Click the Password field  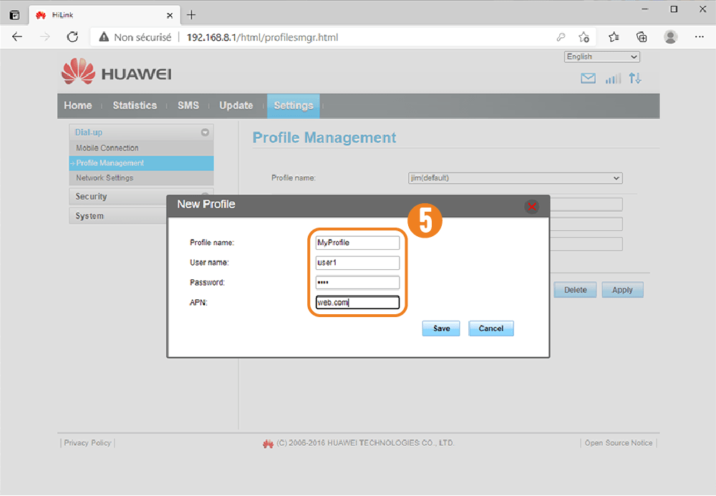357,283
